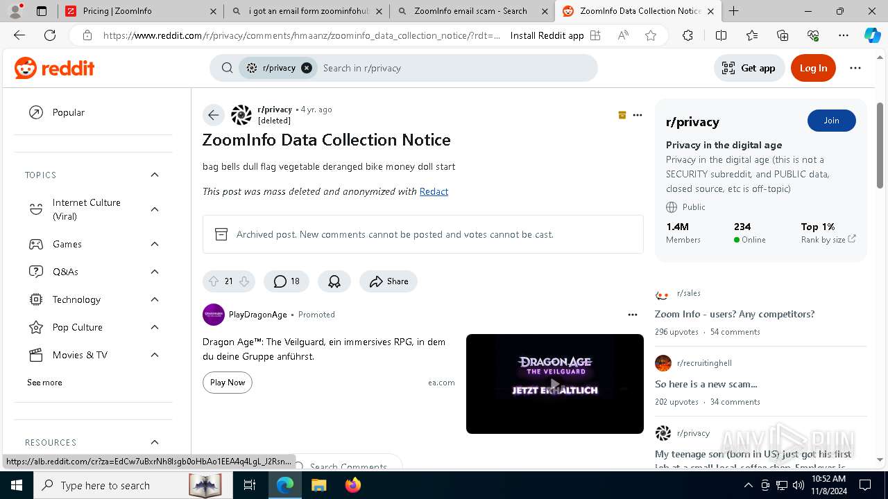Open Edge Settings and more menu
The image size is (888, 499).
844,35
